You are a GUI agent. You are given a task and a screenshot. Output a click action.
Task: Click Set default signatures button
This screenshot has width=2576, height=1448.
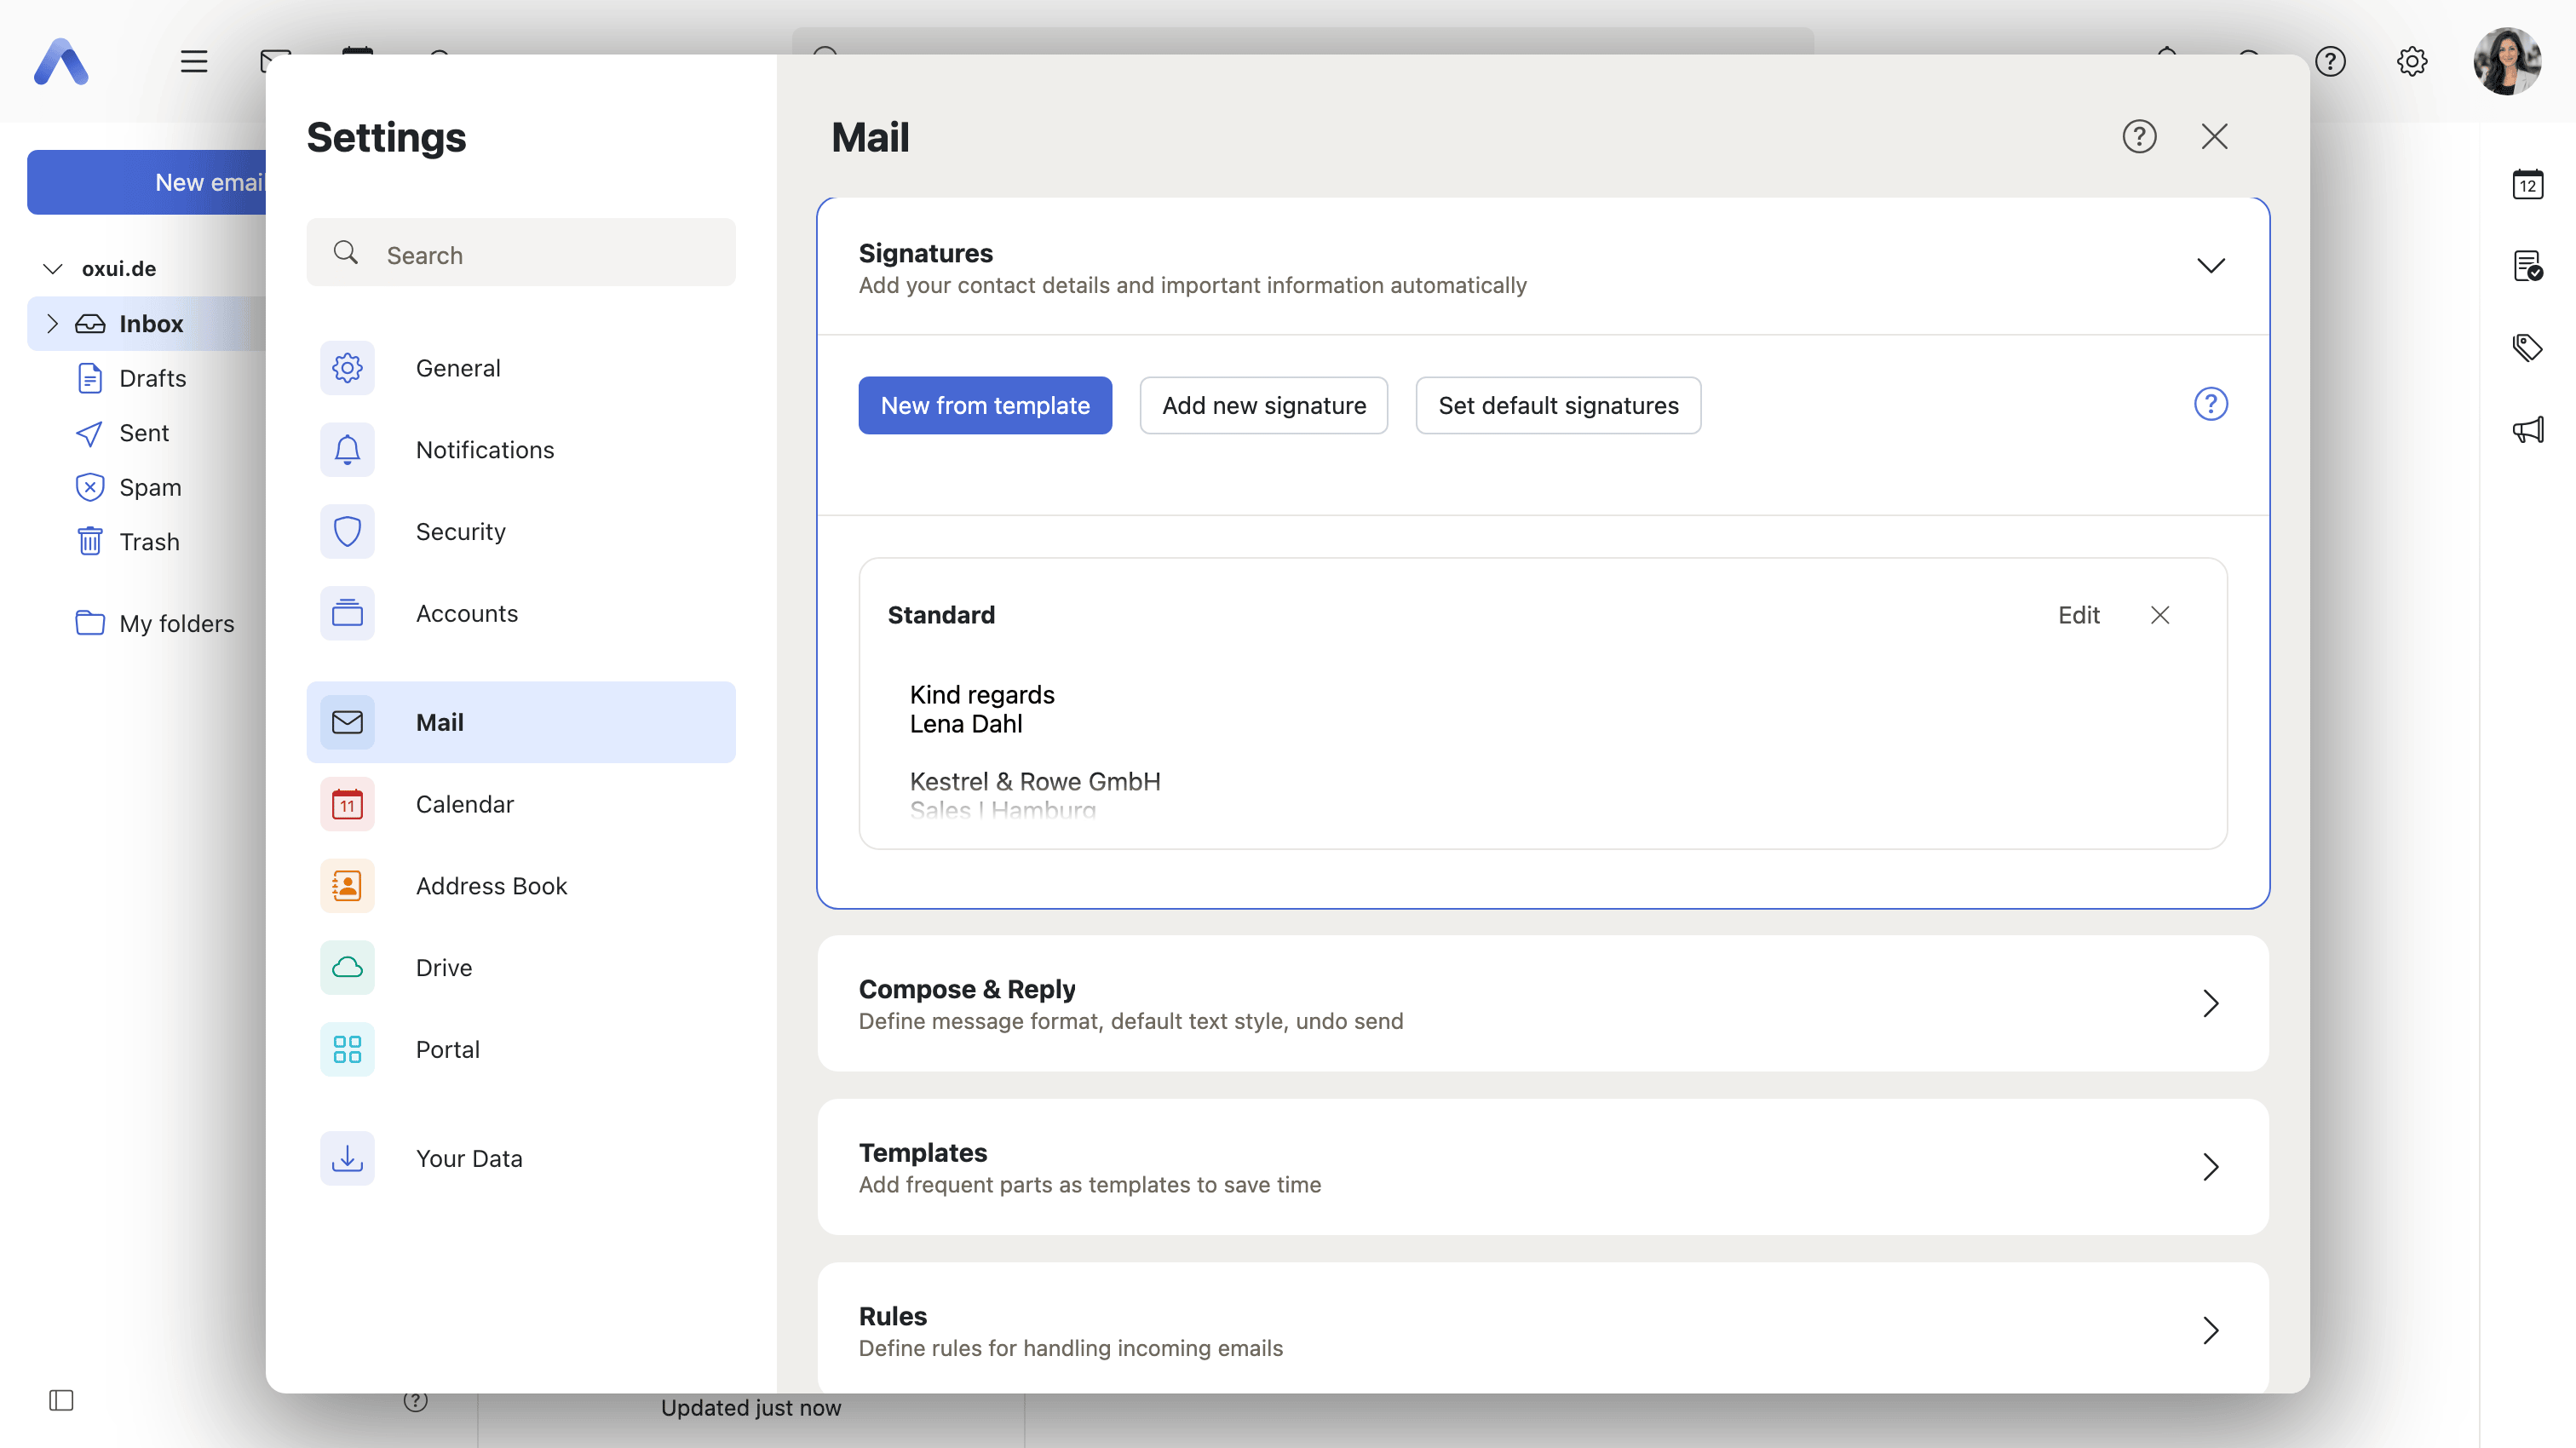pyautogui.click(x=1558, y=405)
